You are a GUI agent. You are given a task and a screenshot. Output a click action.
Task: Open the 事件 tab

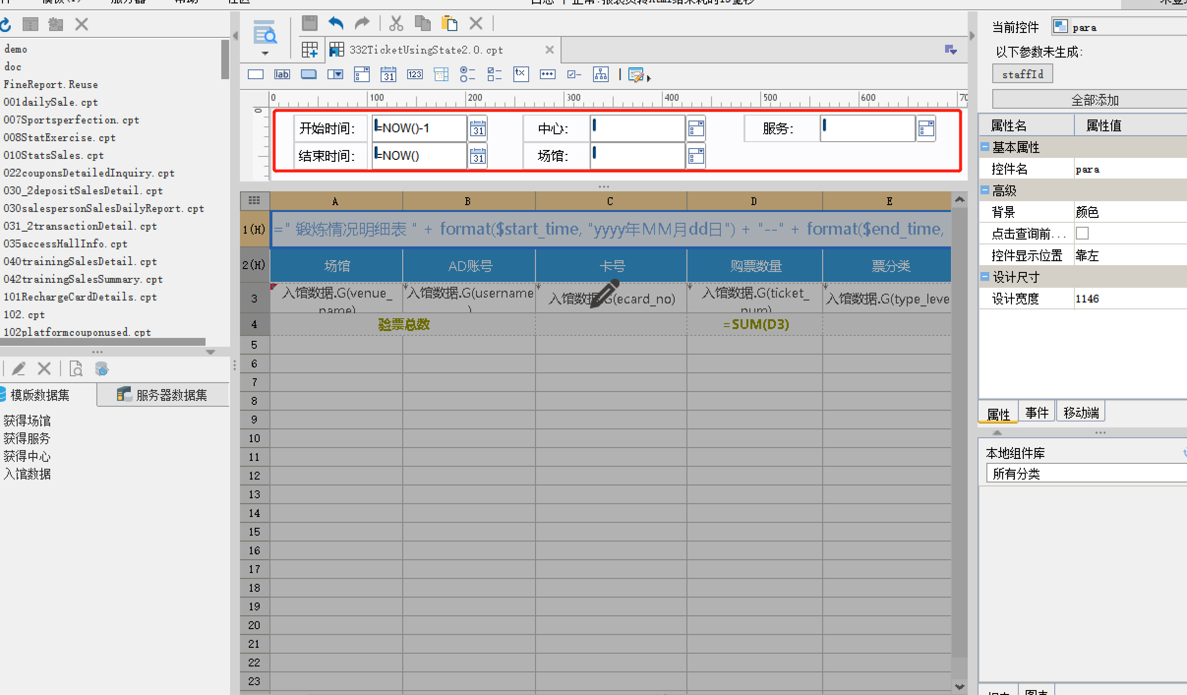(1037, 412)
